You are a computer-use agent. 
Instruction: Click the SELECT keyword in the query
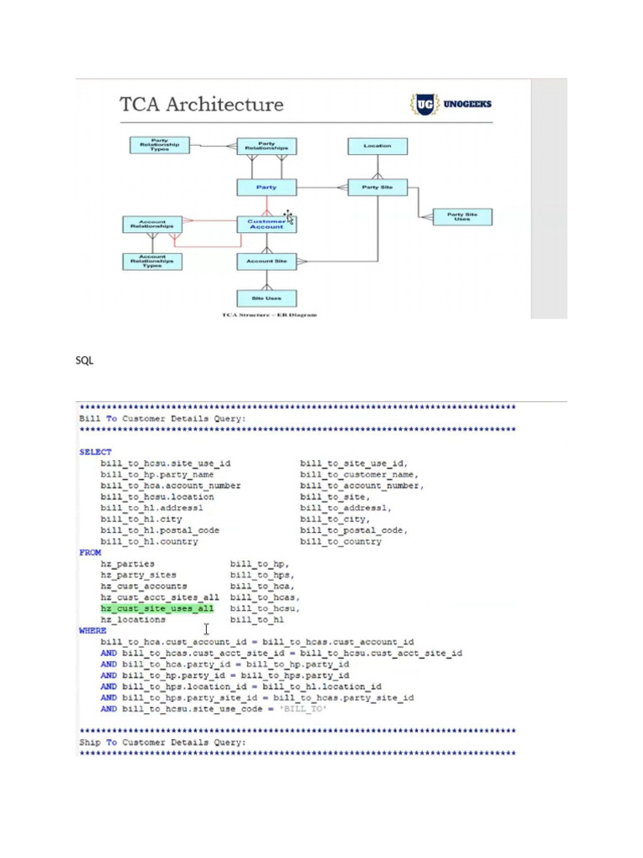95,452
